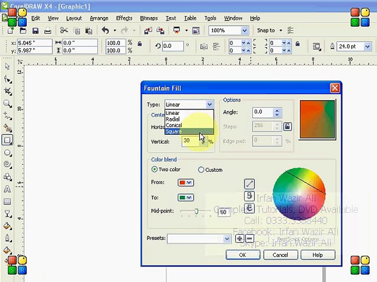Select the Zoom magnifier tool
This screenshot has height=282, width=377.
click(x=7, y=103)
